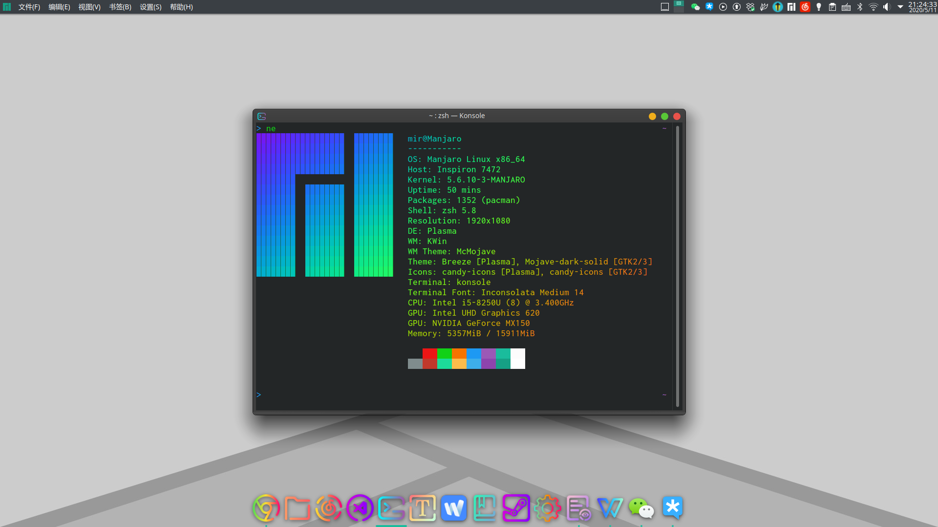
Task: Click the clipboard tray icon
Action: 832,7
